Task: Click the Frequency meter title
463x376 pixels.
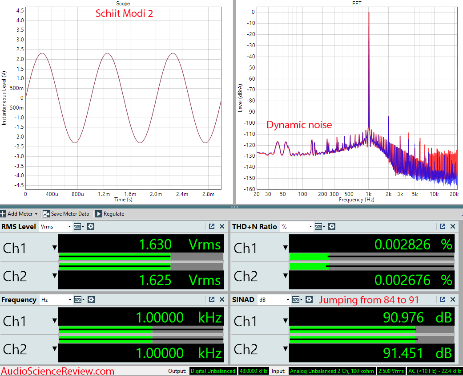Action: 19,300
